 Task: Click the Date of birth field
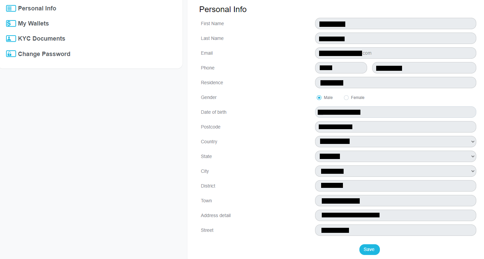click(396, 112)
